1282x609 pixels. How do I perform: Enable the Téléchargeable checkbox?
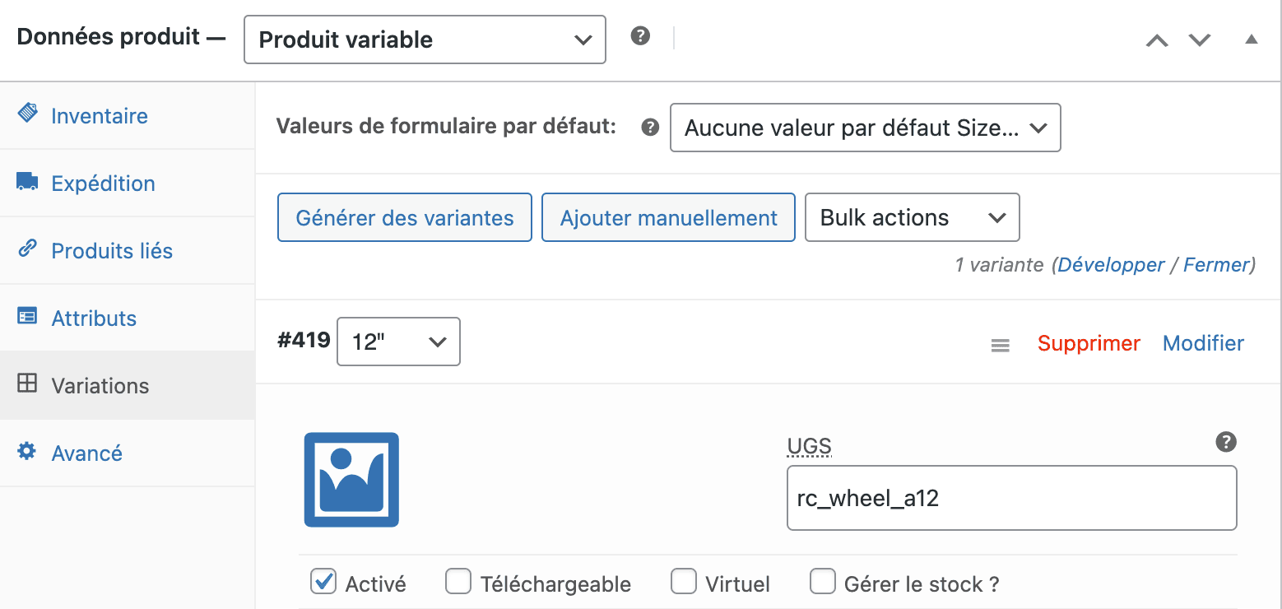tap(458, 582)
